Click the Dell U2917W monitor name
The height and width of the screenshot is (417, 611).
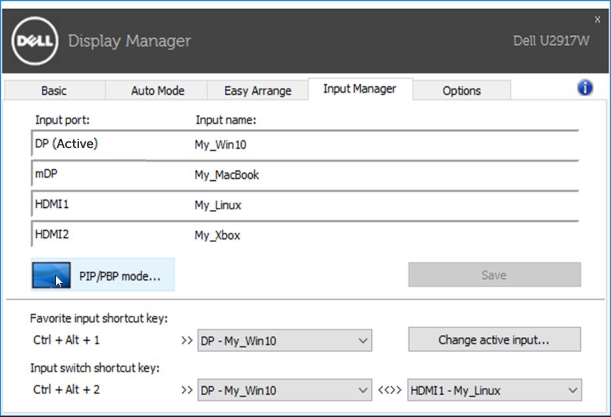pos(551,41)
